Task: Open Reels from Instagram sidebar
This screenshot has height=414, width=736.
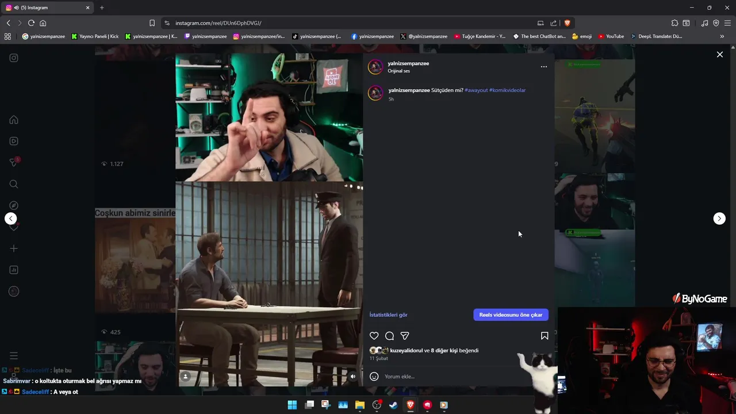Action: point(14,141)
